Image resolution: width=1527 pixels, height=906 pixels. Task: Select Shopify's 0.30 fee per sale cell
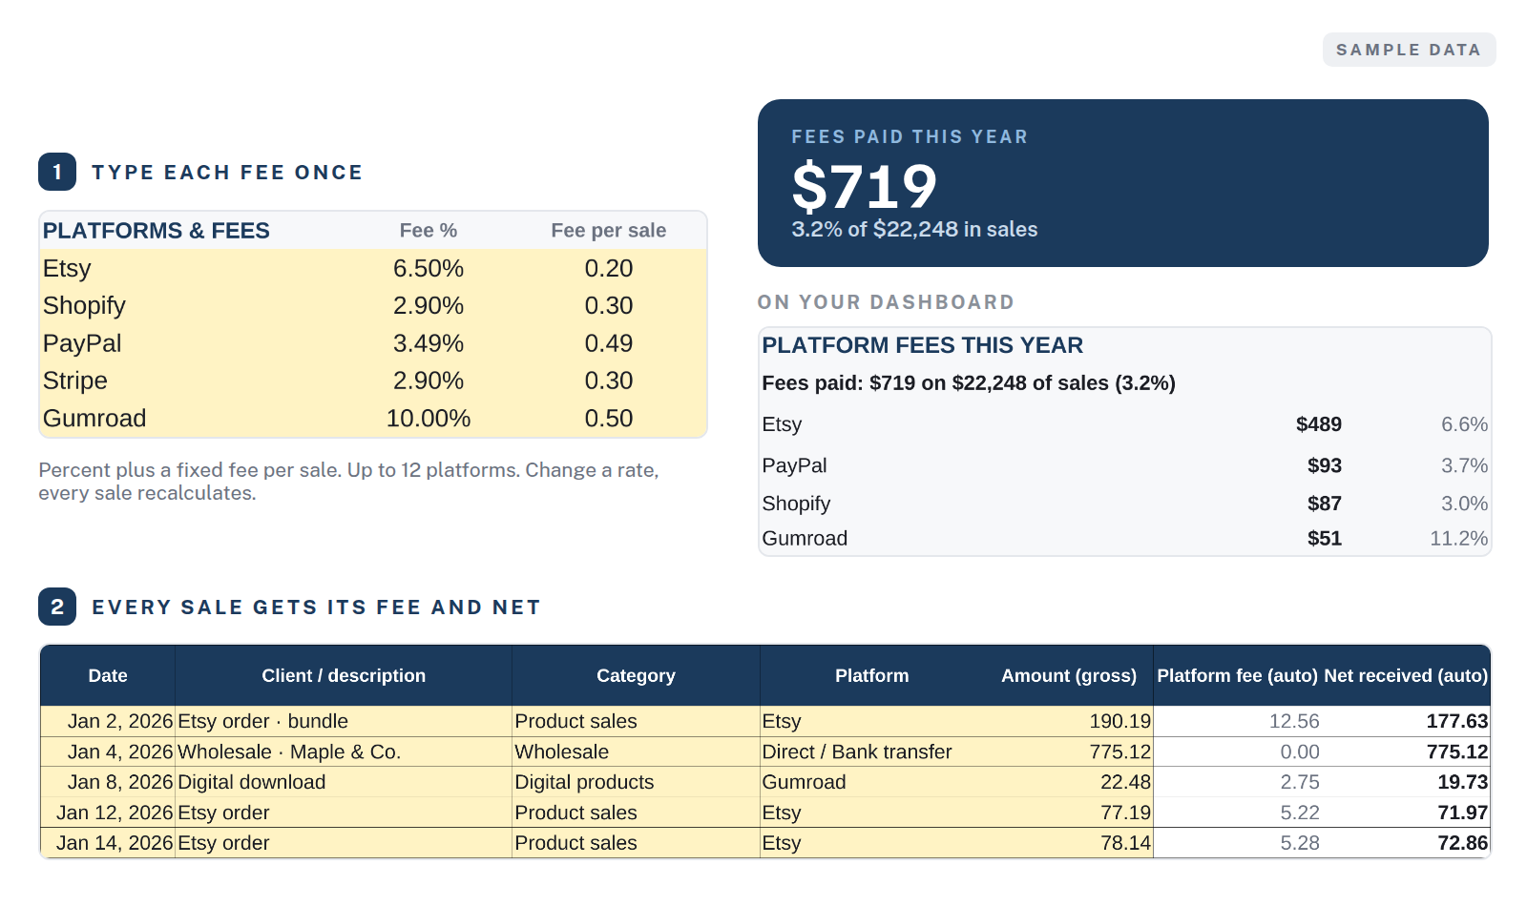(x=609, y=306)
